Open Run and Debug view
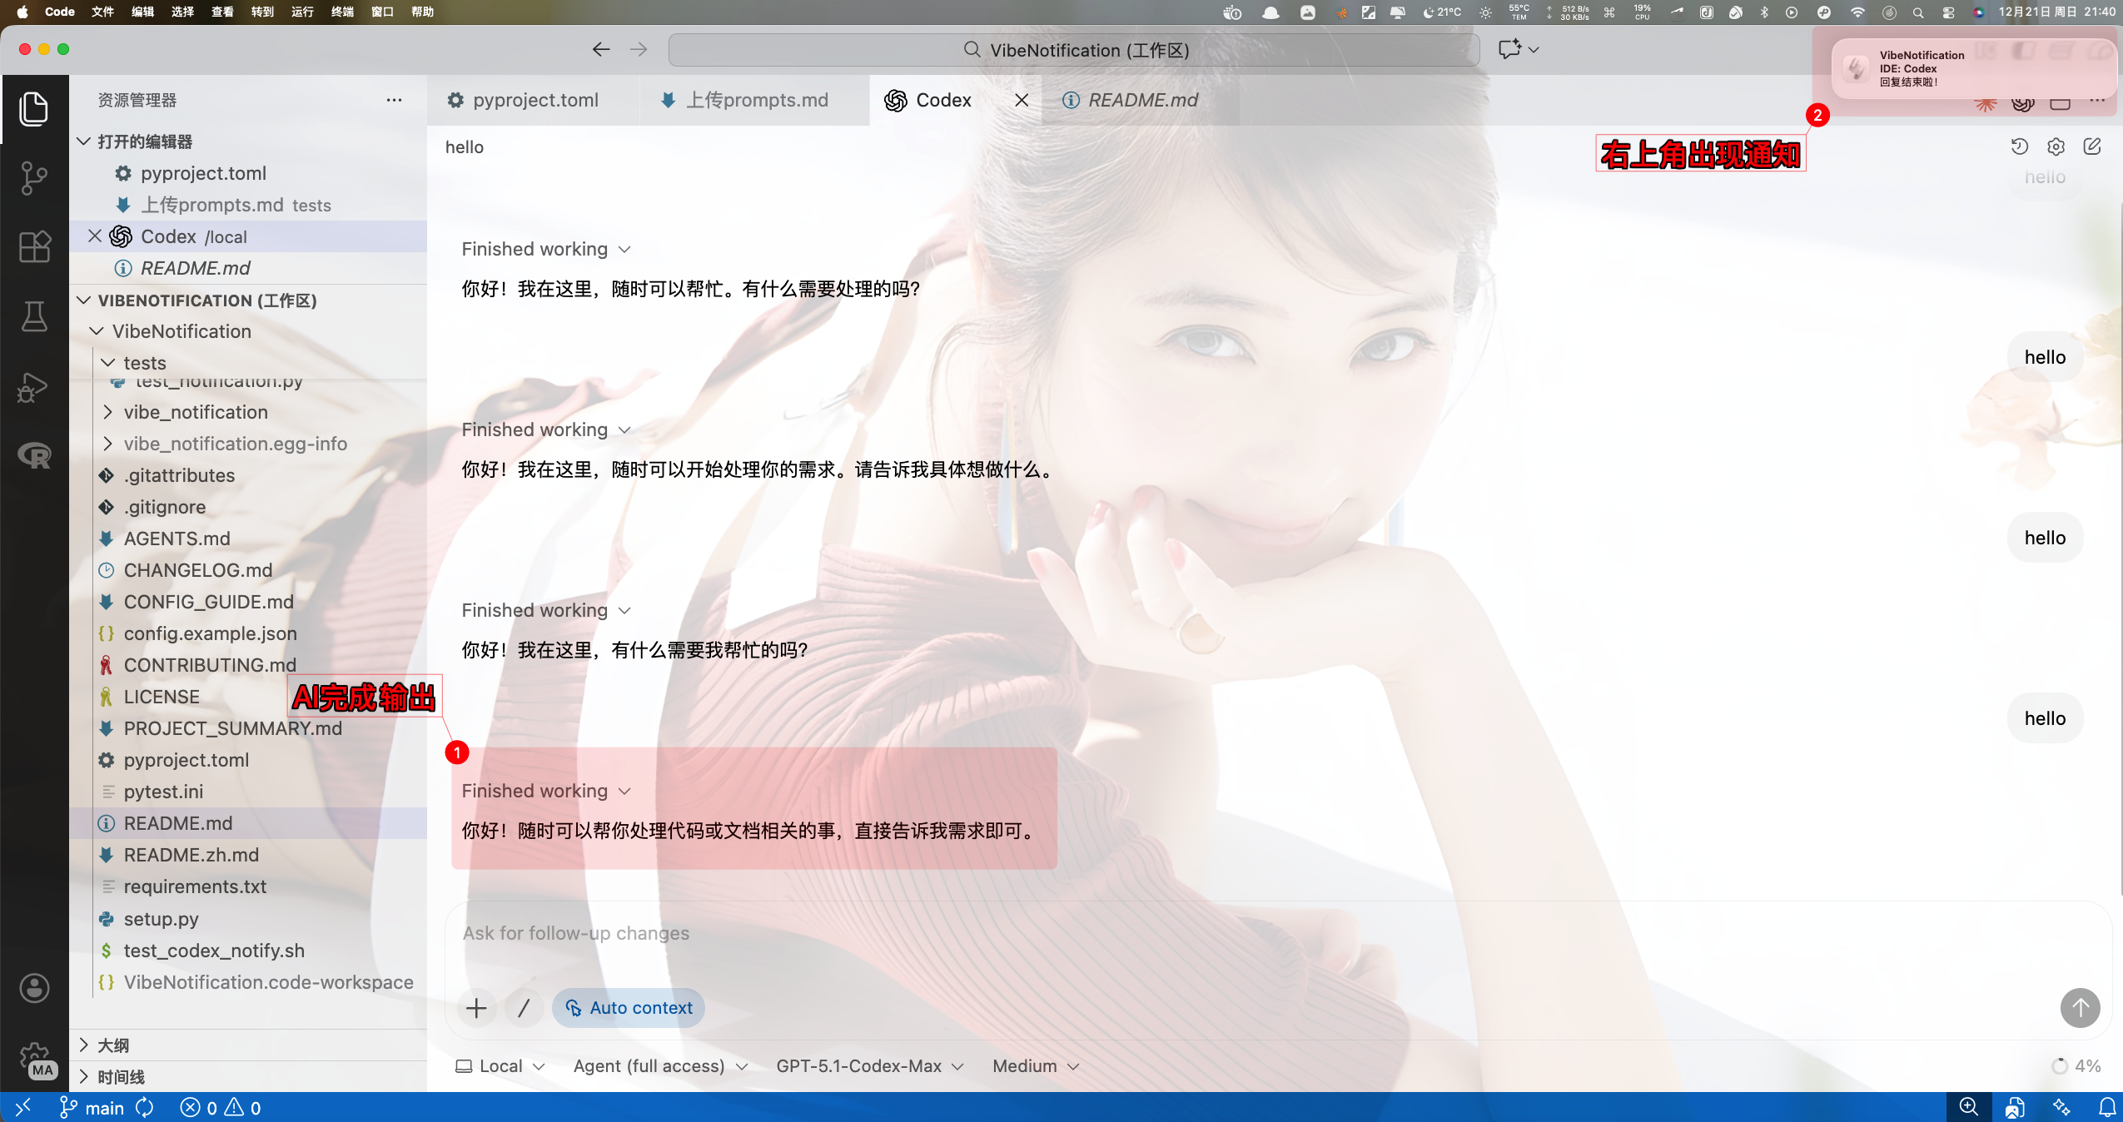 pos(34,387)
